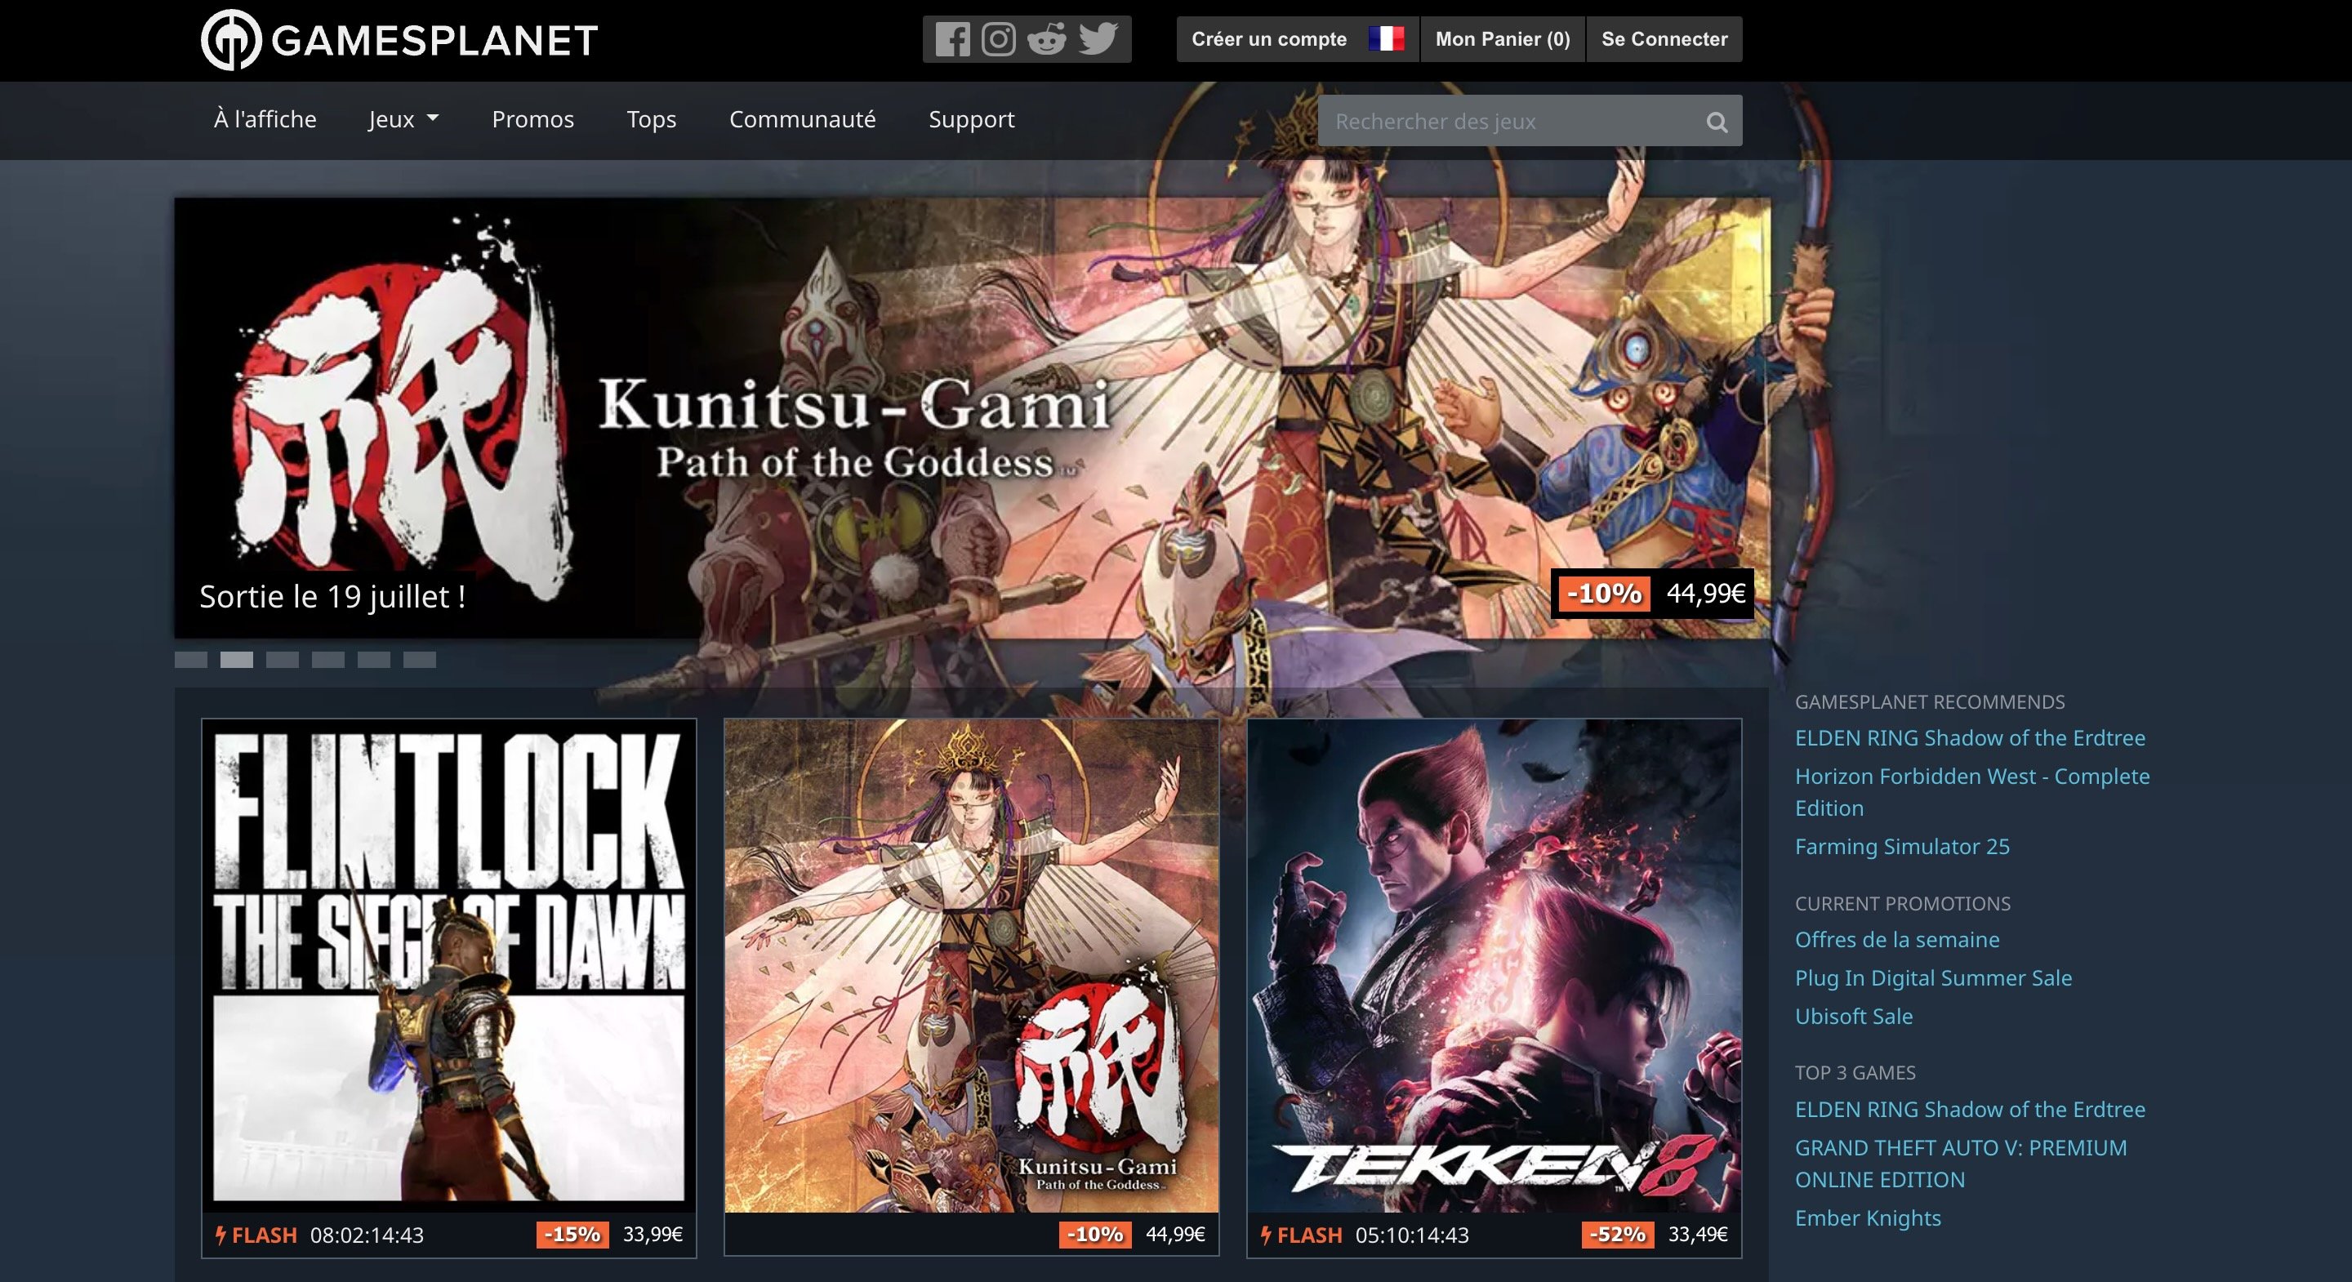Open the Flintlock The Siege of Dawn cover
2352x1282 pixels.
(x=448, y=966)
